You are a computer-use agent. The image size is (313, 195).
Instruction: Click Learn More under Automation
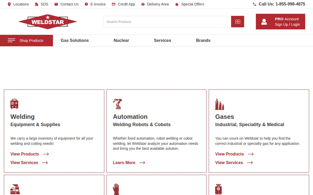(x=124, y=163)
